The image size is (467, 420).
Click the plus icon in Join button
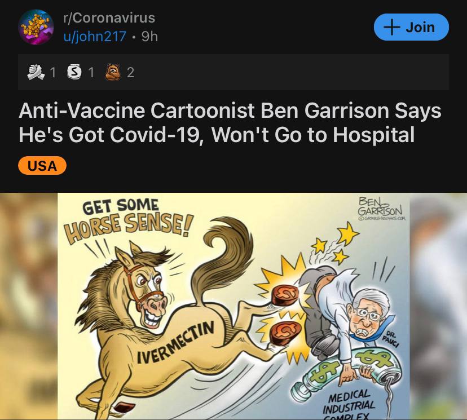click(x=391, y=27)
